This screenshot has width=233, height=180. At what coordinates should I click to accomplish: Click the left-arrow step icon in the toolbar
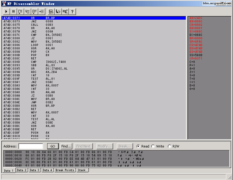coord(28,12)
